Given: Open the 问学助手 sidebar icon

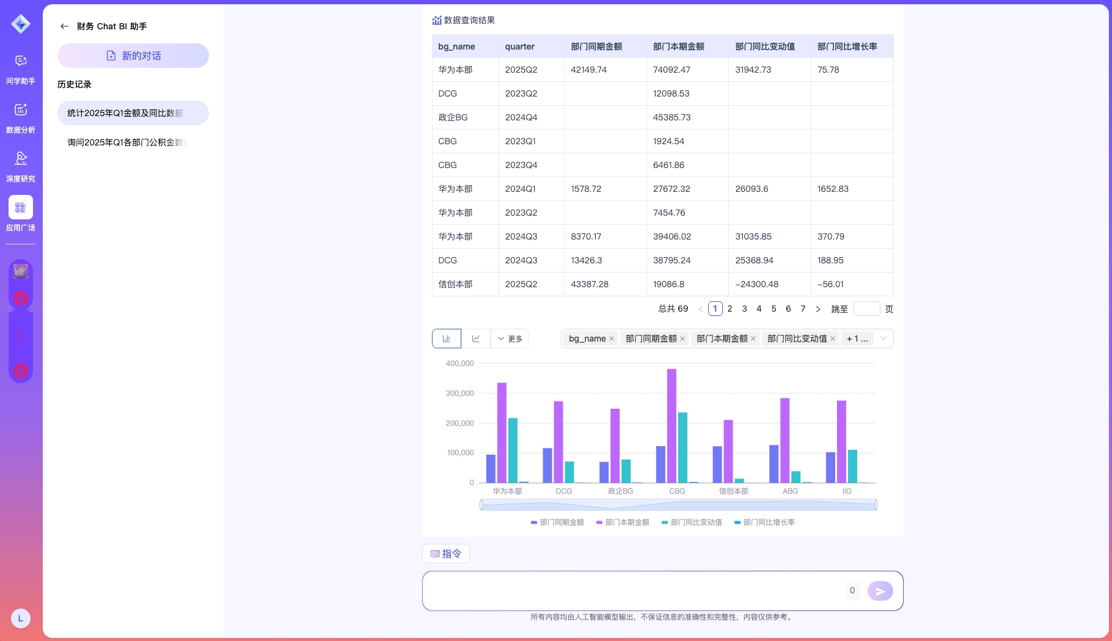Looking at the screenshot, I should tap(21, 61).
